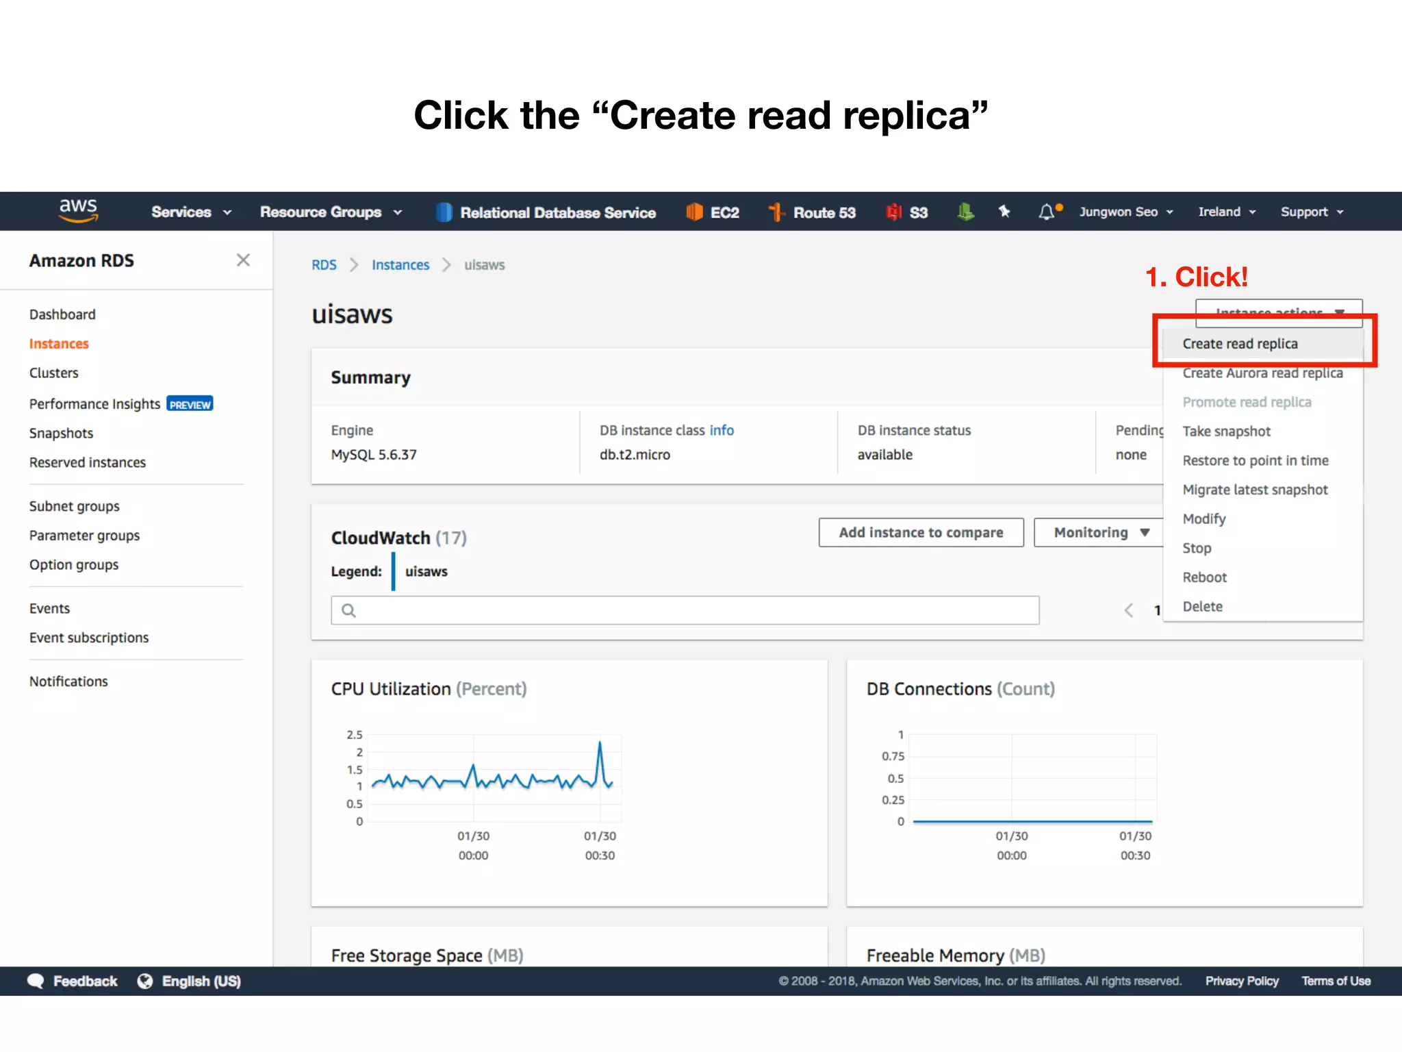Open Option groups in the sidebar
The image size is (1402, 1052).
(x=74, y=565)
